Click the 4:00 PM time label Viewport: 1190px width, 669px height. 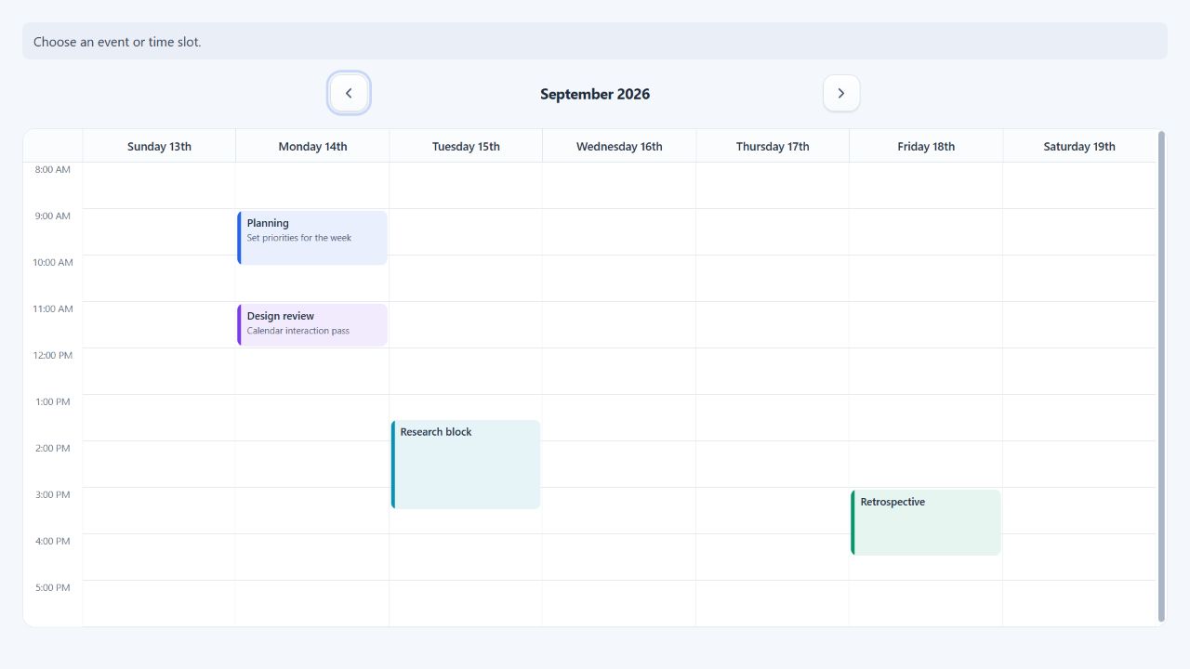point(53,542)
